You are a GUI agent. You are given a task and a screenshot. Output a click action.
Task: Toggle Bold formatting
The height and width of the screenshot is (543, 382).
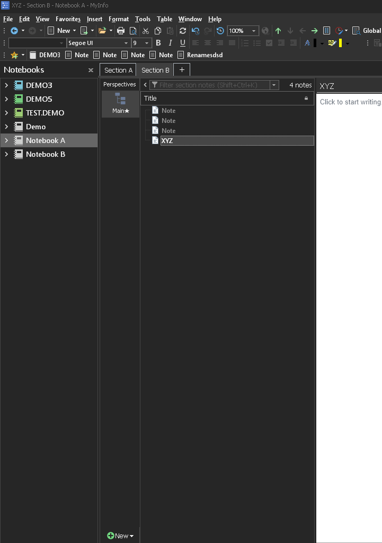[158, 43]
